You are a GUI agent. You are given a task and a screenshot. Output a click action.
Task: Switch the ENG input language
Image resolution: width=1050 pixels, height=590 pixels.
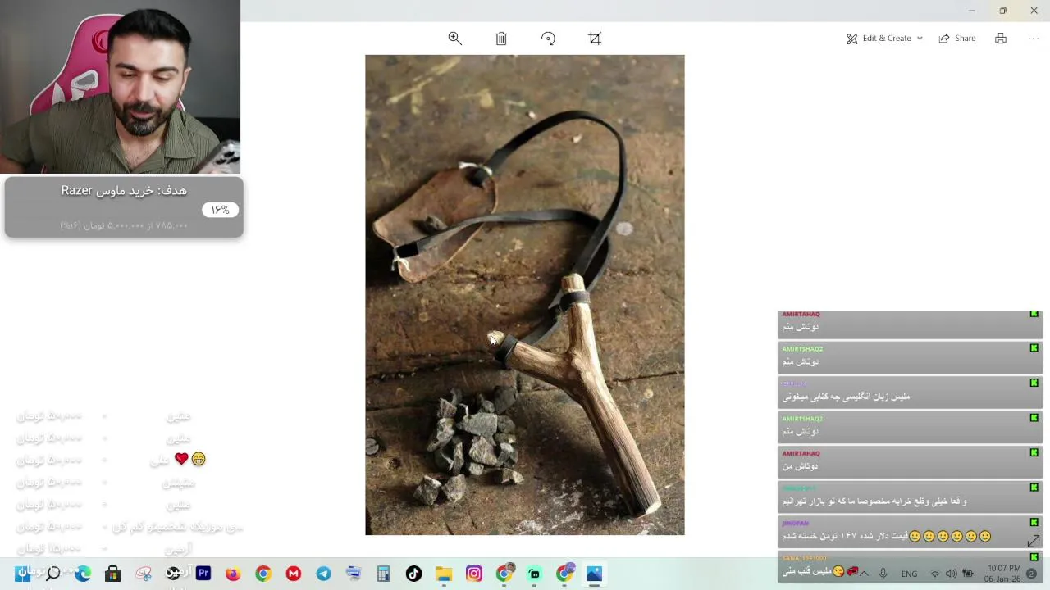click(x=909, y=574)
